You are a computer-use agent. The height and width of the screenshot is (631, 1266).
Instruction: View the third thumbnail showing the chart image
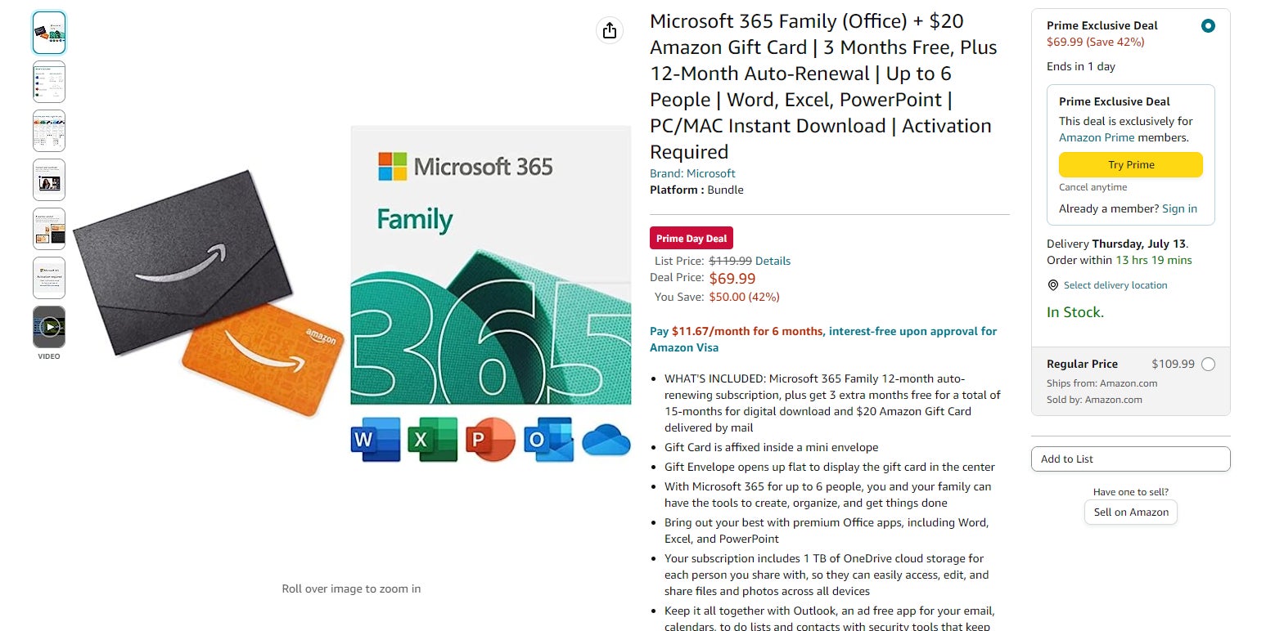click(x=48, y=131)
